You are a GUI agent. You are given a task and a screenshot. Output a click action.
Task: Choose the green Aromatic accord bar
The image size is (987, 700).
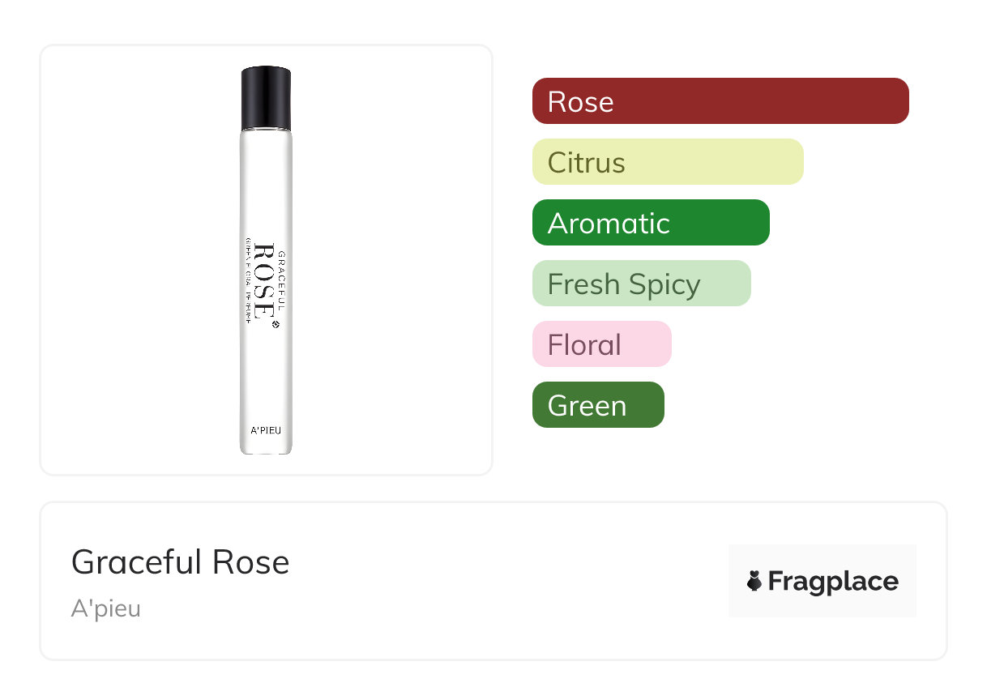pyautogui.click(x=651, y=223)
